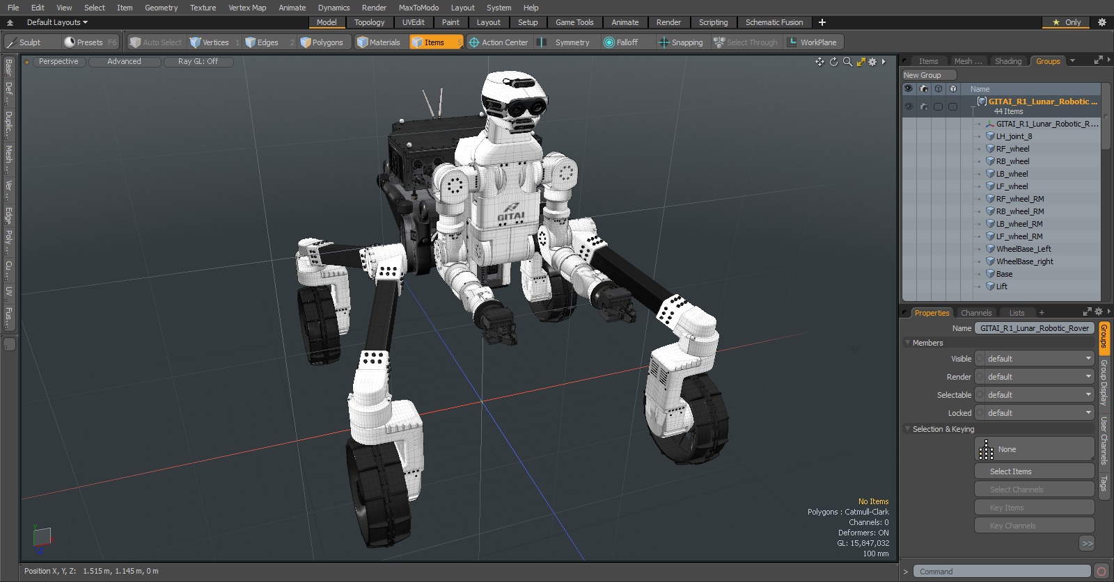Click the home icon beside Default Layouts
This screenshot has height=582, width=1114.
(10, 22)
